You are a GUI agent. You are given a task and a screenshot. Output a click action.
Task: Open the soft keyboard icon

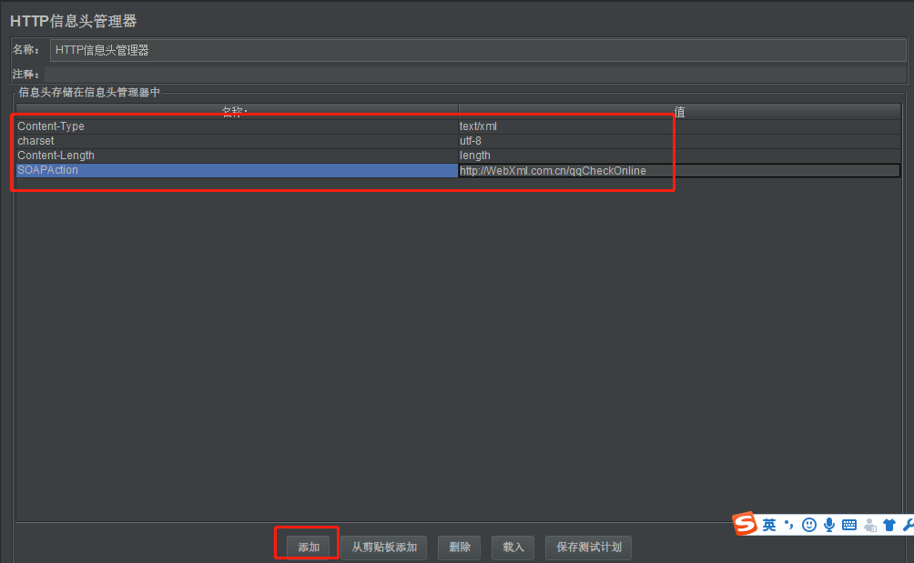848,525
